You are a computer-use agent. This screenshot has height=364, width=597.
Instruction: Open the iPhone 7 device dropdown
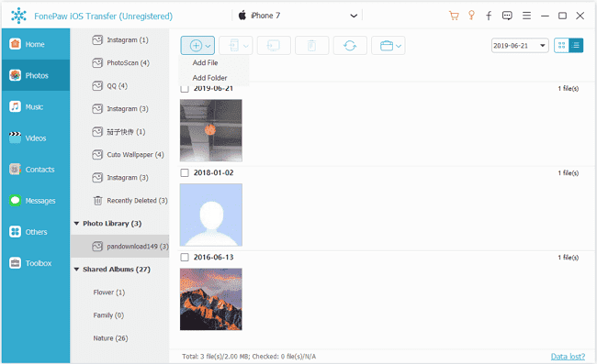tap(298, 16)
